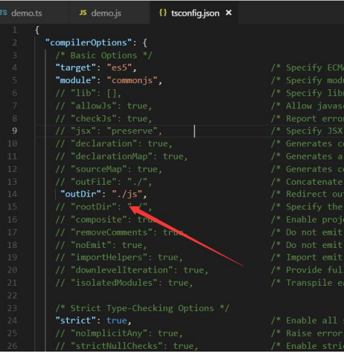Click the commented "checkJs" option

pos(104,119)
